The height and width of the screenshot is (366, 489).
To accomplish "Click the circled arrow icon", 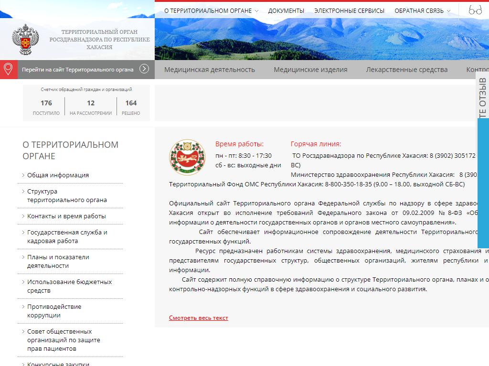I will point(144,69).
